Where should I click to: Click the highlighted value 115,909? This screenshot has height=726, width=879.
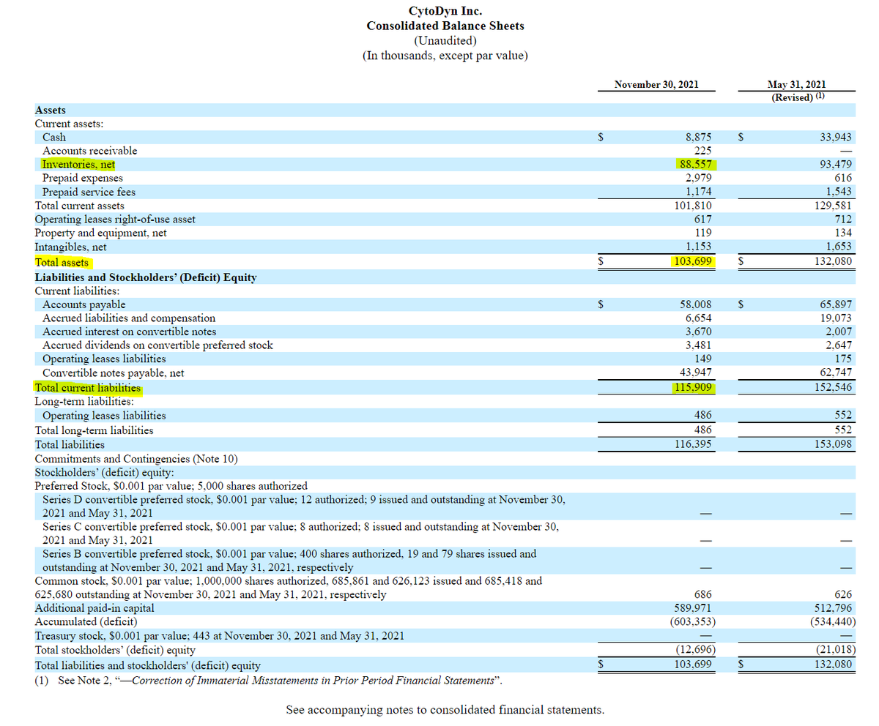(694, 387)
